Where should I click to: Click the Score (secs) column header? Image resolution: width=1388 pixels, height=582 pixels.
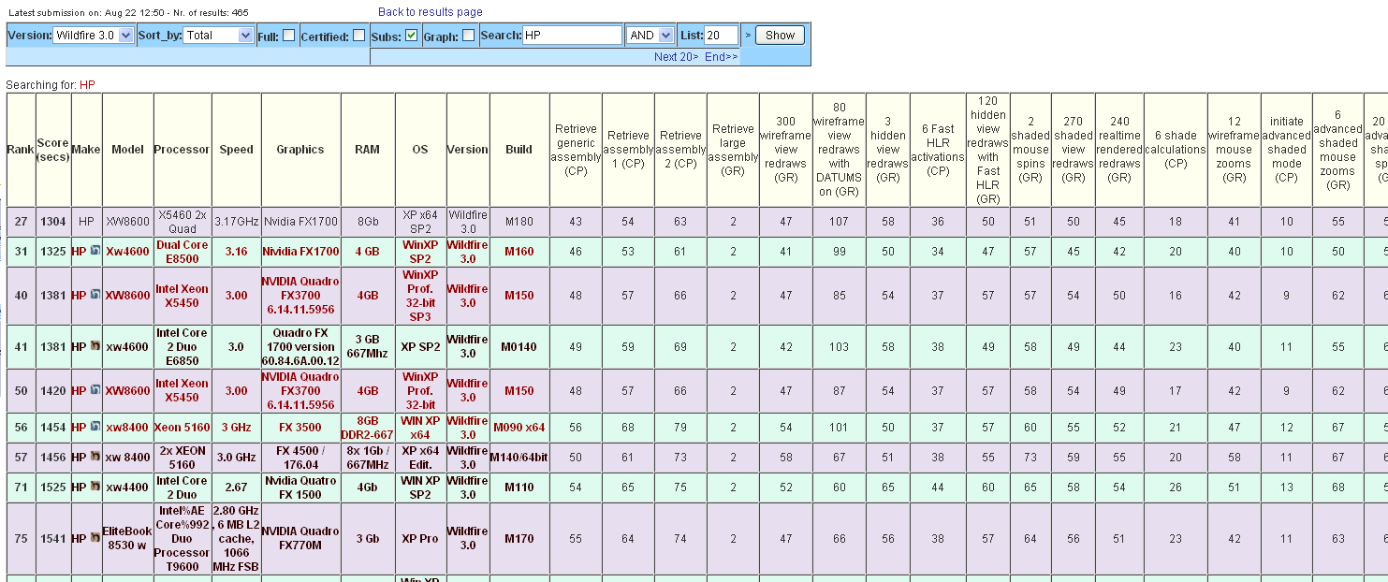pyautogui.click(x=53, y=150)
